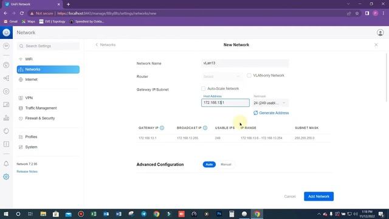
Task: Click the Host Address field
Action: coord(225,103)
